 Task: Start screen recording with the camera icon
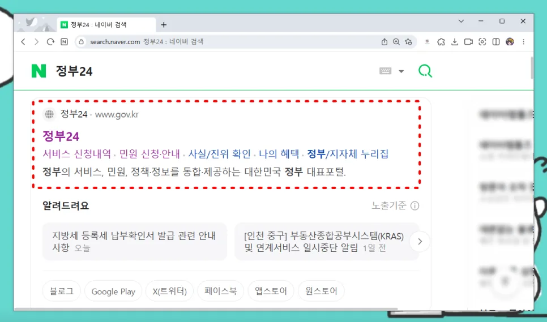tap(468, 42)
